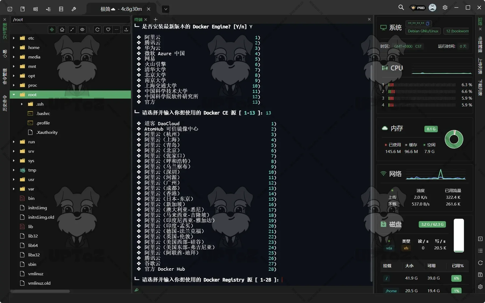Click the Debian GNU/Linux tag
The width and height of the screenshot is (485, 303).
coord(423,31)
